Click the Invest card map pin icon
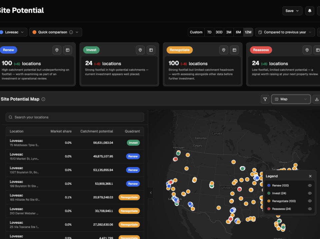Viewport: 320px width, 239px height. tap(140, 50)
